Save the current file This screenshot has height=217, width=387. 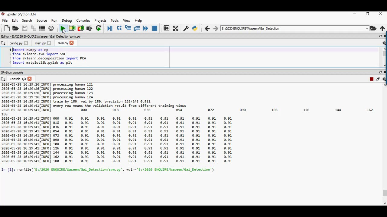25,28
